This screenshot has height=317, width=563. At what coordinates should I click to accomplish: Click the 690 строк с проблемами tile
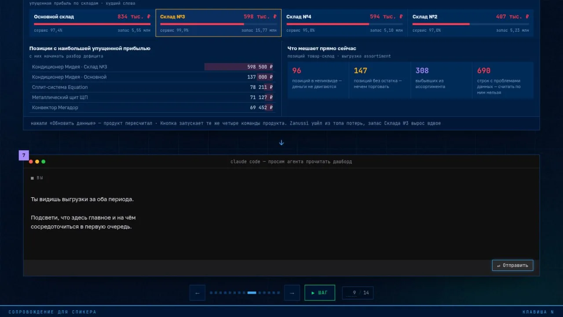coord(503,80)
